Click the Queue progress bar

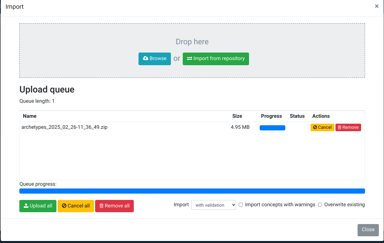coord(192,191)
